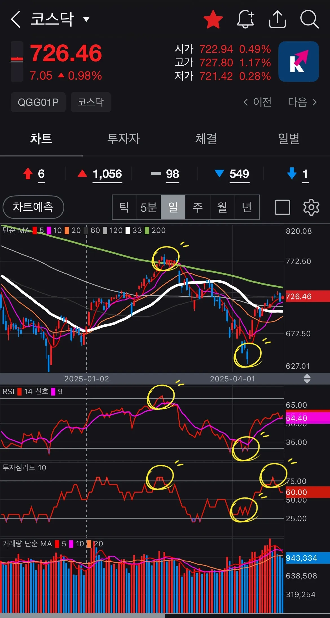
Task: Tap the large price 726.46
Action: point(66,53)
